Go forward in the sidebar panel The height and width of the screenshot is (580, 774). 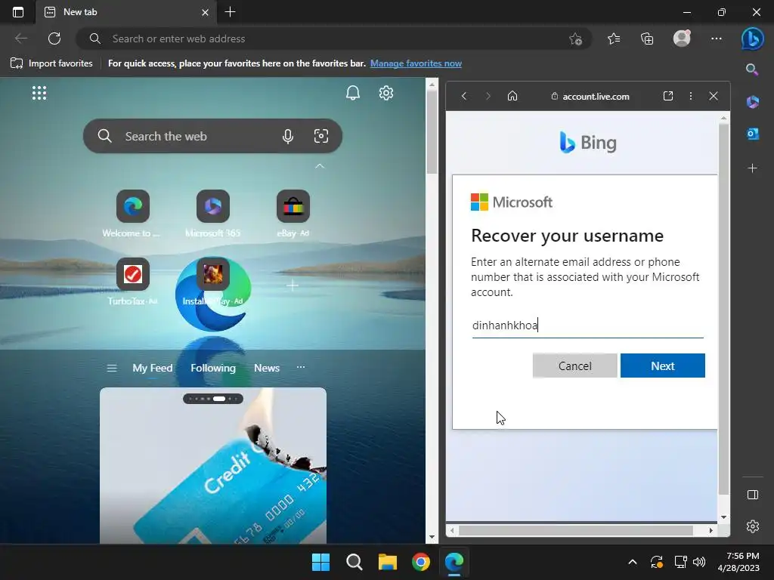pyautogui.click(x=488, y=96)
